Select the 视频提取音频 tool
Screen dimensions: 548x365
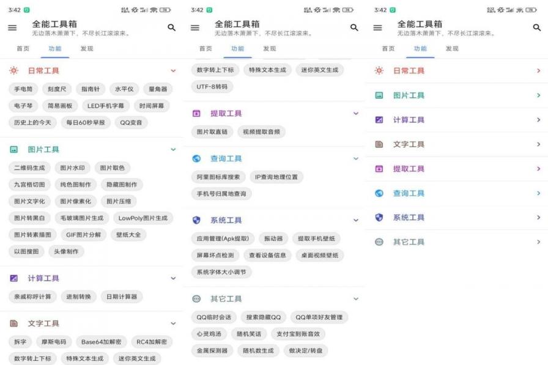point(261,131)
